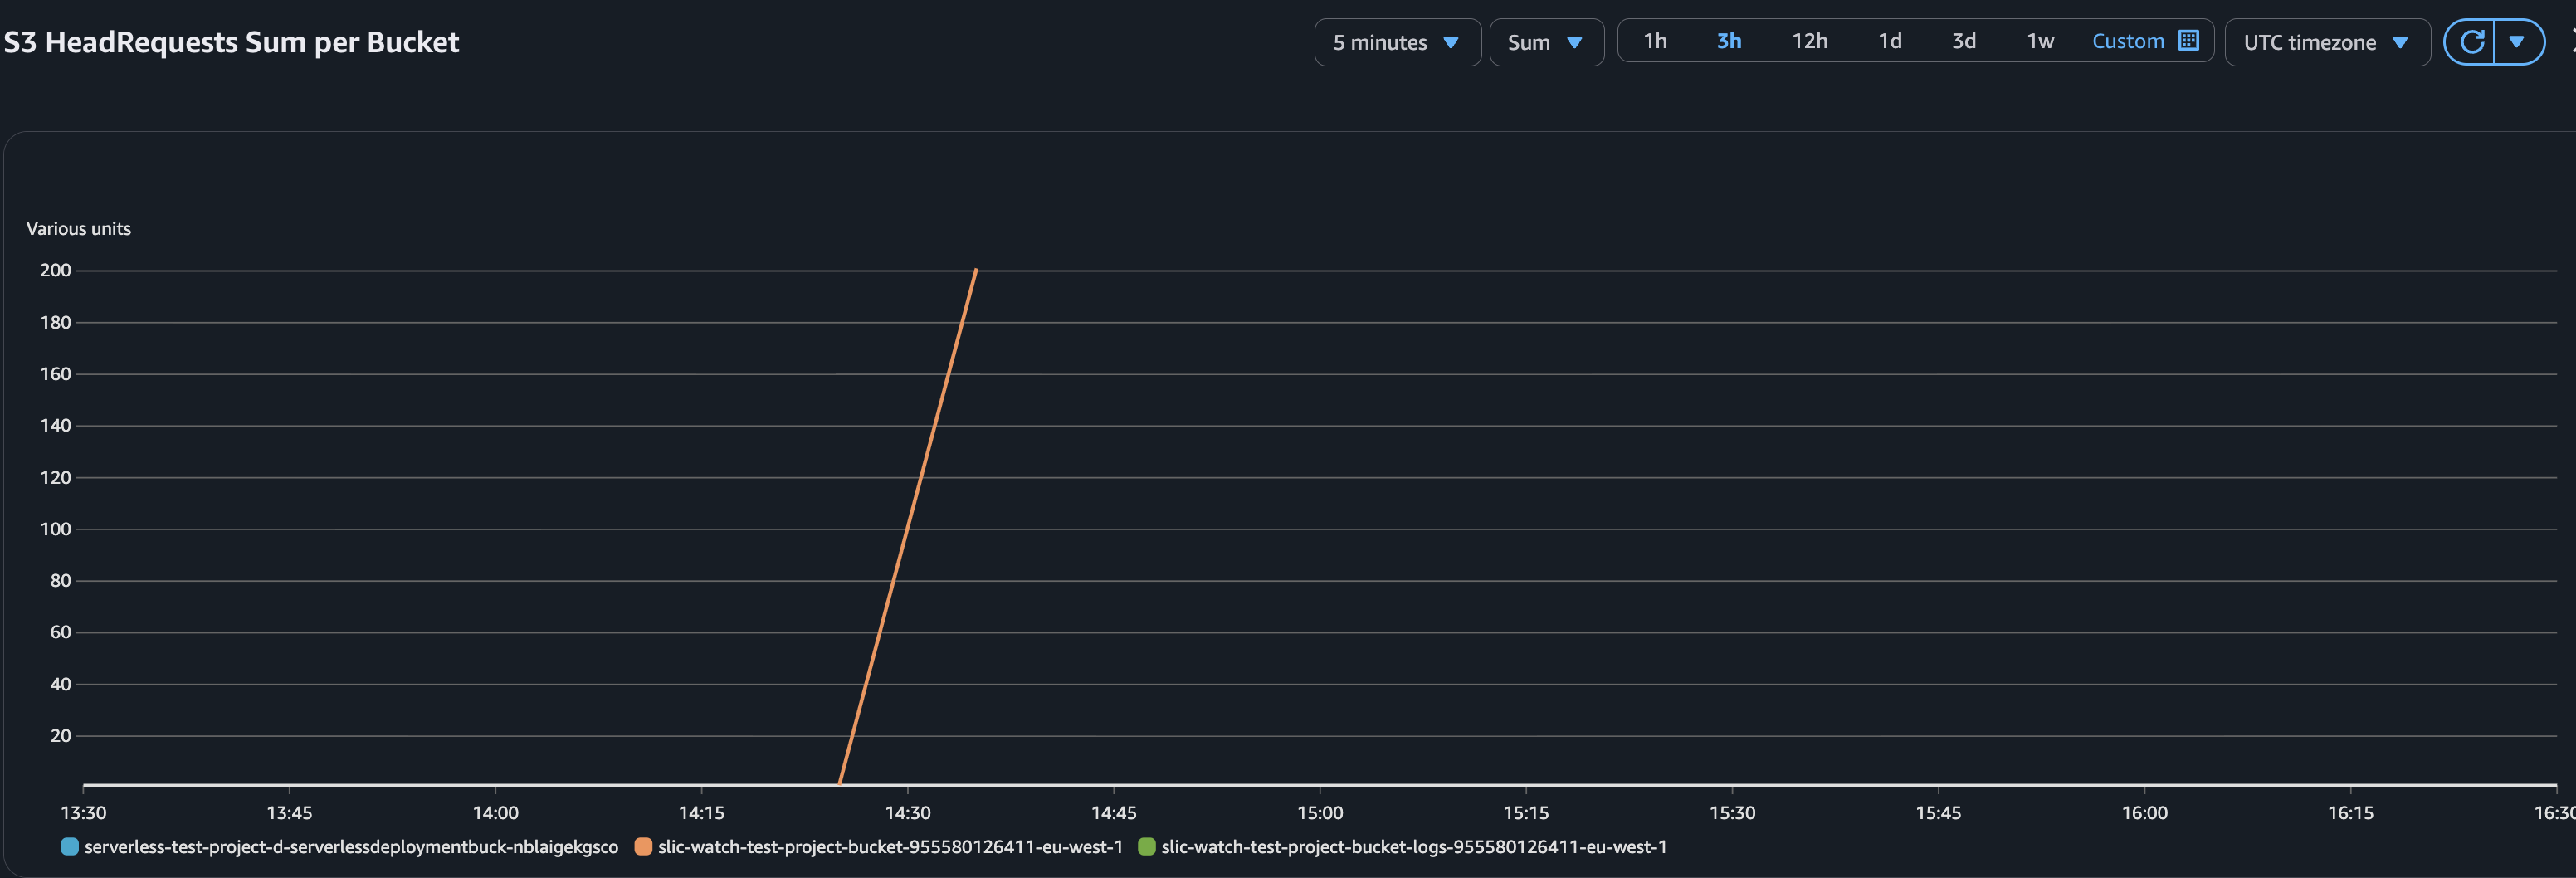Select the 1h time range
2576x878 pixels.
coord(1655,41)
